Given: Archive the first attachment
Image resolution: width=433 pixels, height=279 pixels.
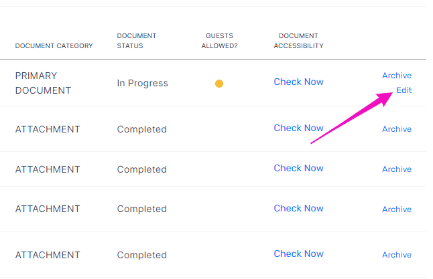Looking at the screenshot, I should click(397, 128).
